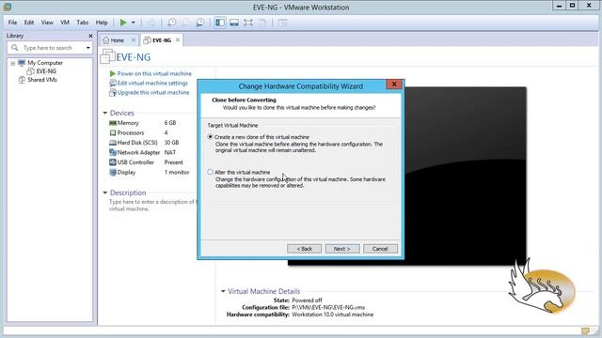The image size is (602, 338).
Task: Click the Network Adapter device icon
Action: click(x=113, y=152)
